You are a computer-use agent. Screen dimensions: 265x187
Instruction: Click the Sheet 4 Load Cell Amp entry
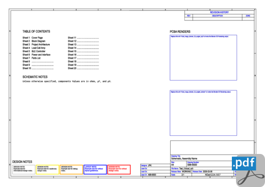pyautogui.click(x=34, y=48)
